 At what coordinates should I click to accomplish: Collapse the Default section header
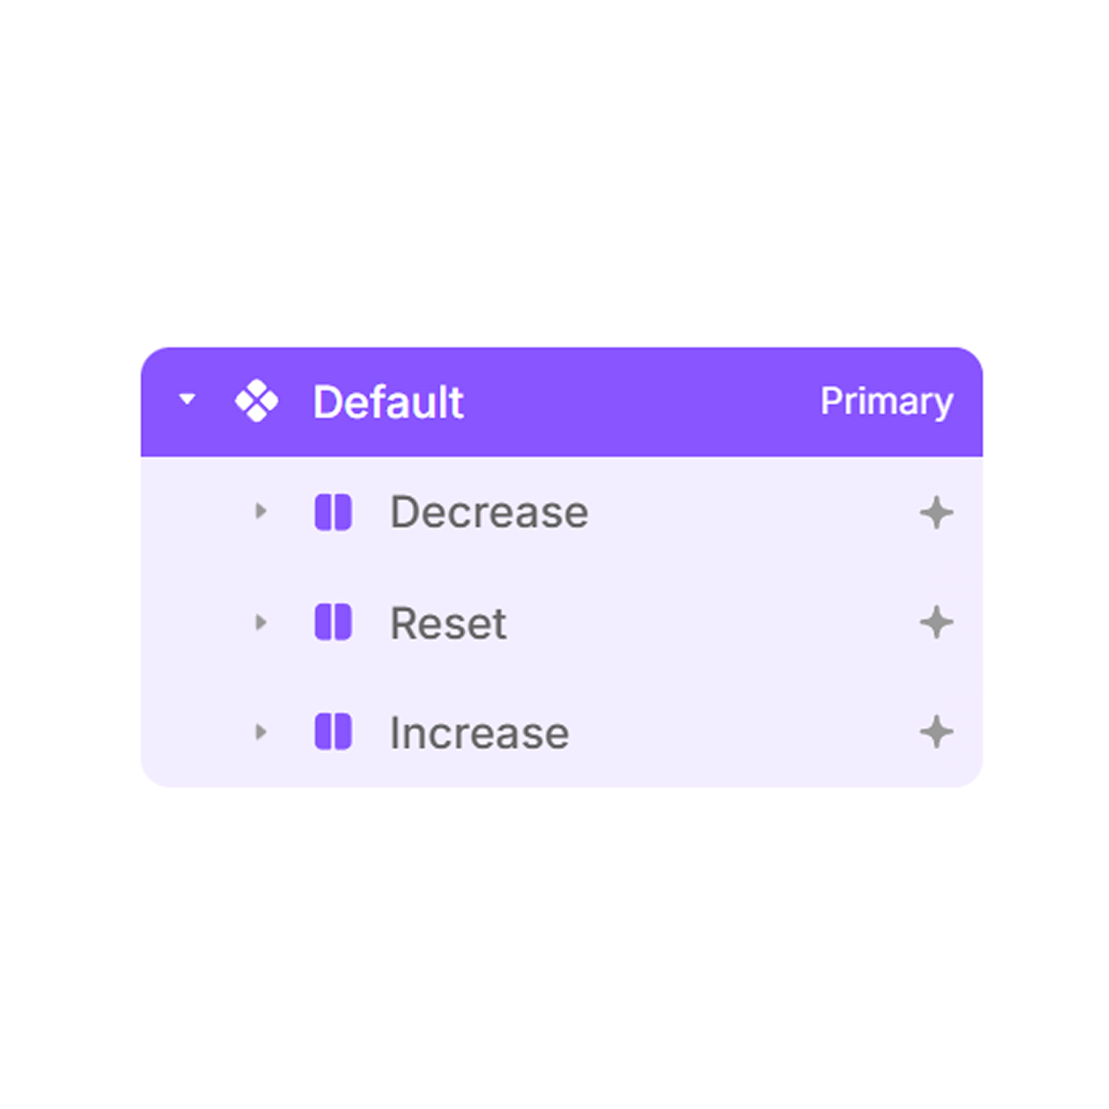[x=187, y=402]
